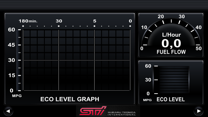Click the 20 mark on fuel flow dial
The height and width of the screenshot is (117, 208).
(161, 17)
